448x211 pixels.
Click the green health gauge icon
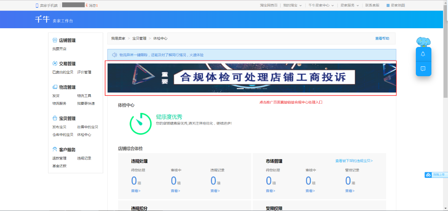tap(140, 123)
